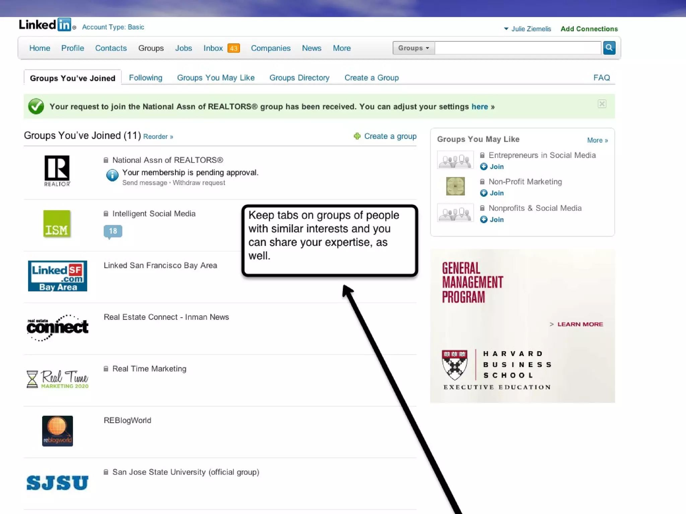Click into the search text field

(518, 48)
